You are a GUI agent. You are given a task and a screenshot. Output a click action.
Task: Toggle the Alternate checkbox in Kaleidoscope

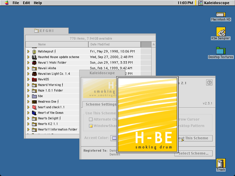[x=91, y=119]
